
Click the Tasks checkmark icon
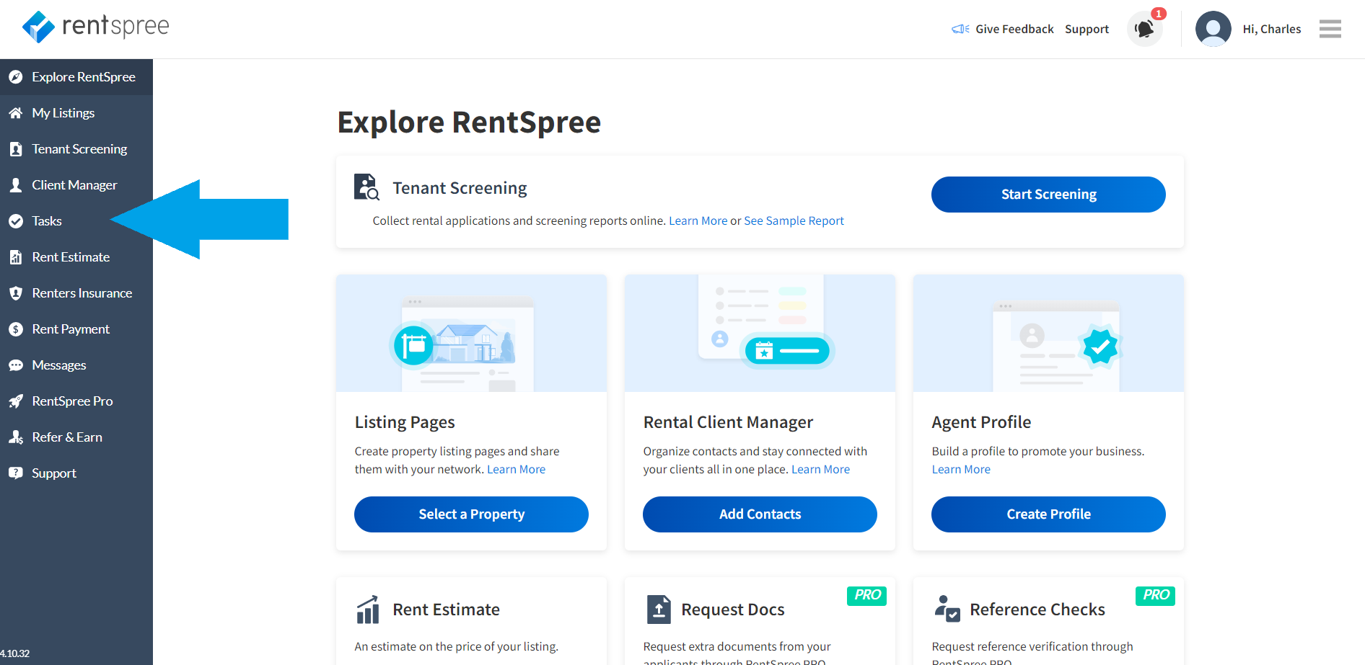(16, 221)
